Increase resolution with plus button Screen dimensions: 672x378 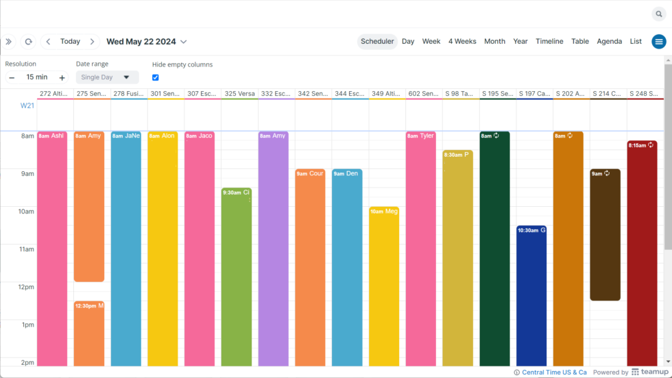pyautogui.click(x=62, y=77)
